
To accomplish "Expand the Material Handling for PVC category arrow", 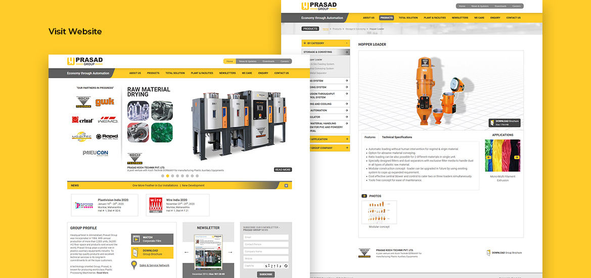I will pyautogui.click(x=346, y=123).
